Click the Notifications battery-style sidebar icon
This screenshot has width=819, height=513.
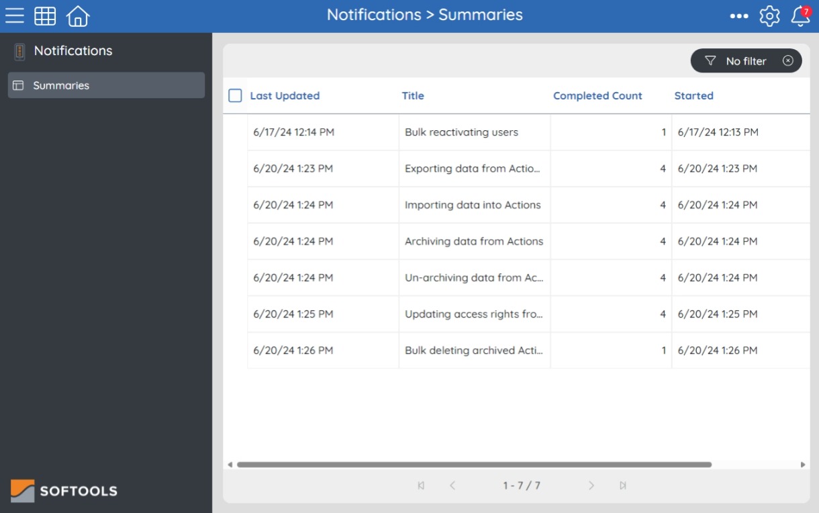(19, 50)
